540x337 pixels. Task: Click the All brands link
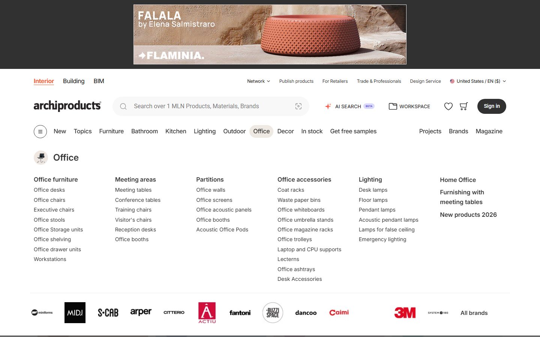click(474, 313)
